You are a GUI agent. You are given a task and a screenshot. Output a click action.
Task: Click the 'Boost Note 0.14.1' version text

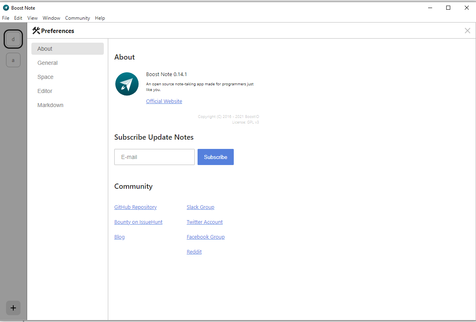[166, 74]
